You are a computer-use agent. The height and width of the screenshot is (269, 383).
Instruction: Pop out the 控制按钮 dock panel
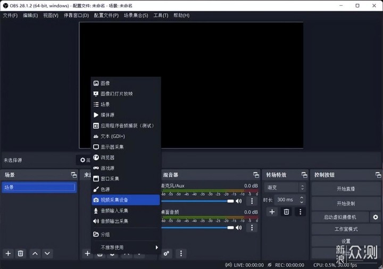[x=378, y=175]
